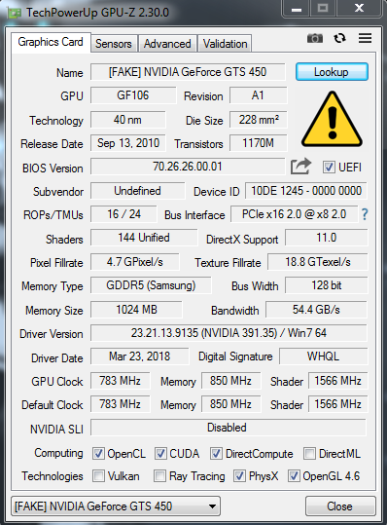The width and height of the screenshot is (387, 525).
Task: Click the ROPs/TMUs 16 / 24 value
Action: (x=123, y=214)
